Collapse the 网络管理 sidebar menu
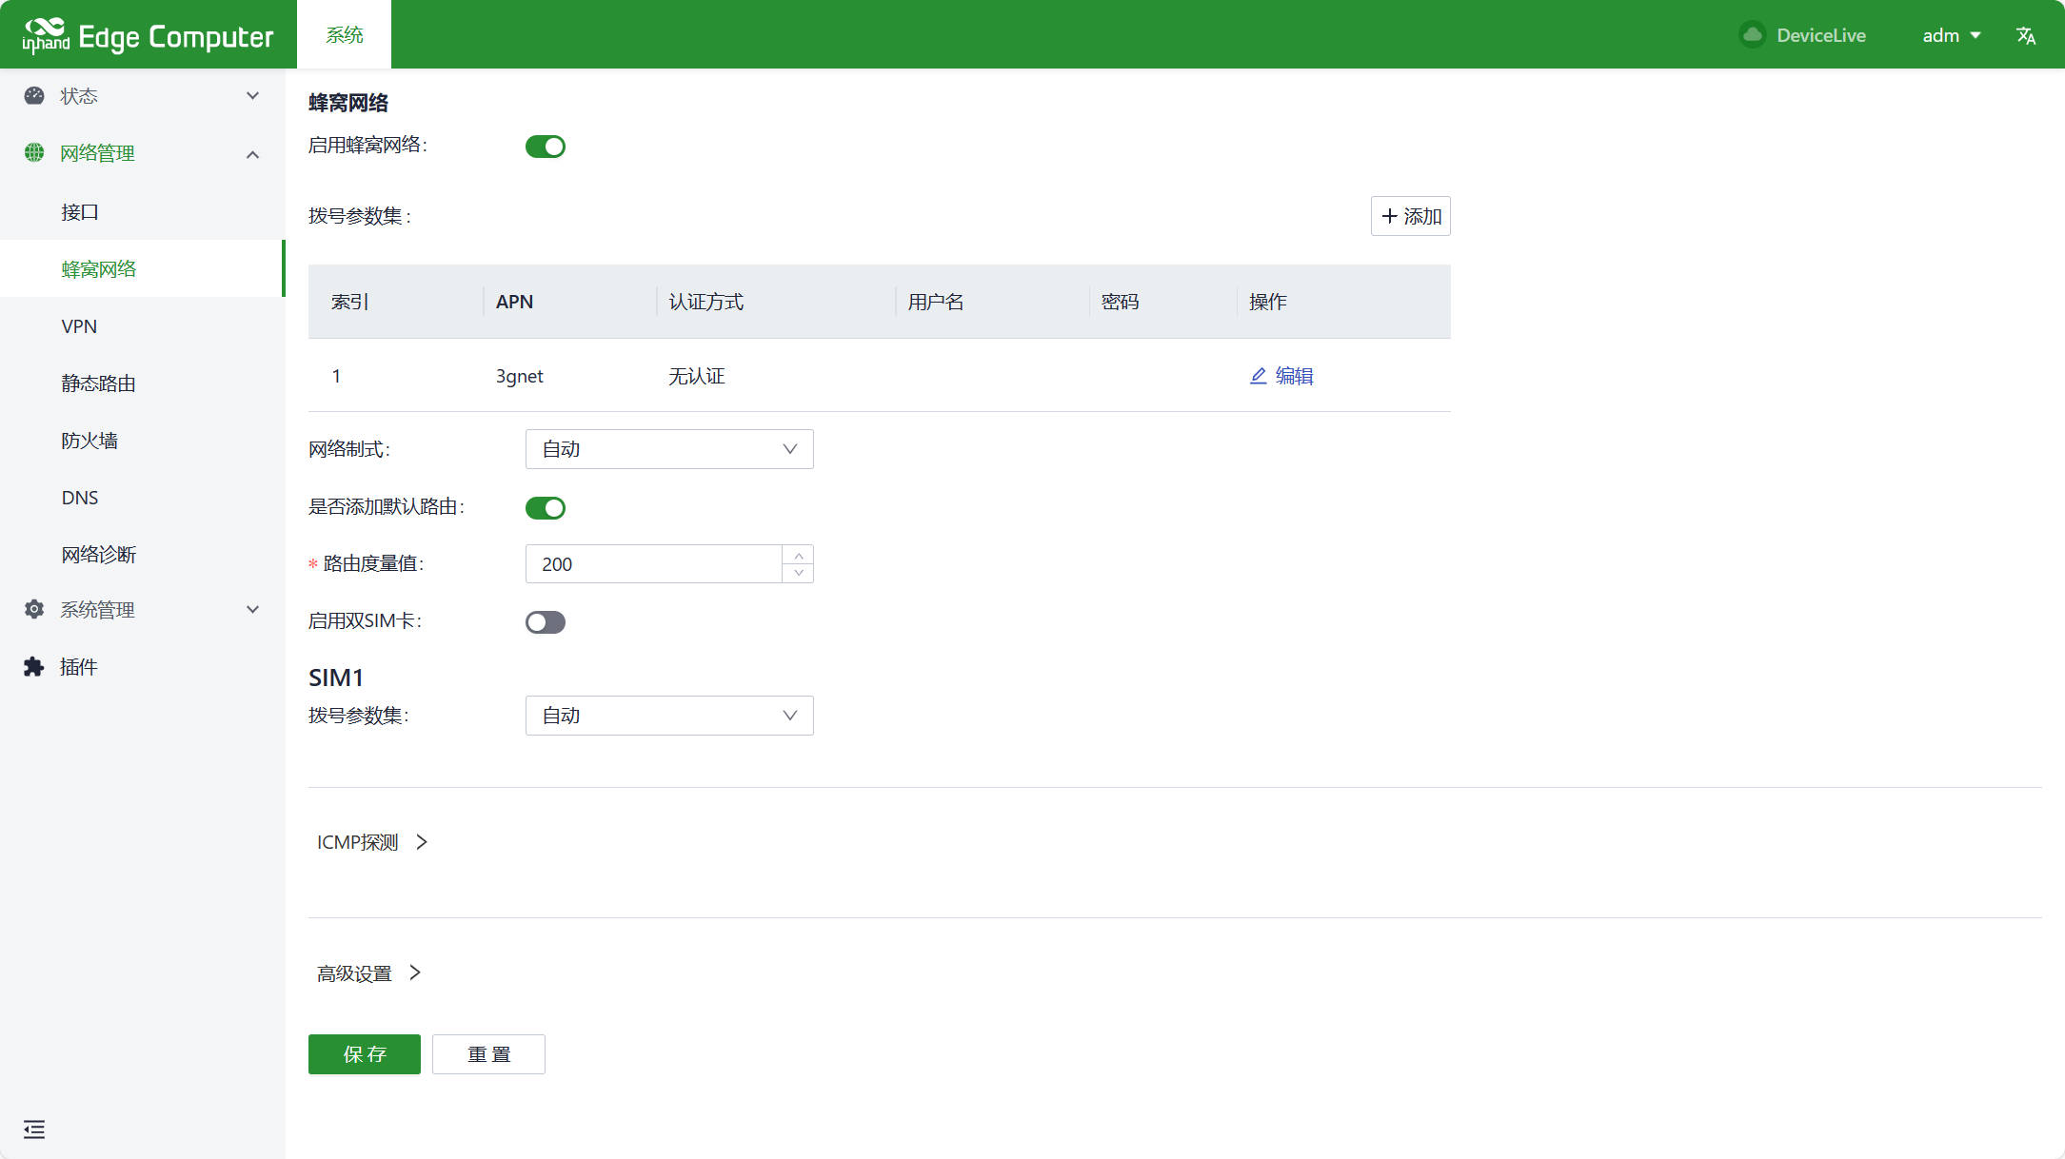 [x=143, y=152]
